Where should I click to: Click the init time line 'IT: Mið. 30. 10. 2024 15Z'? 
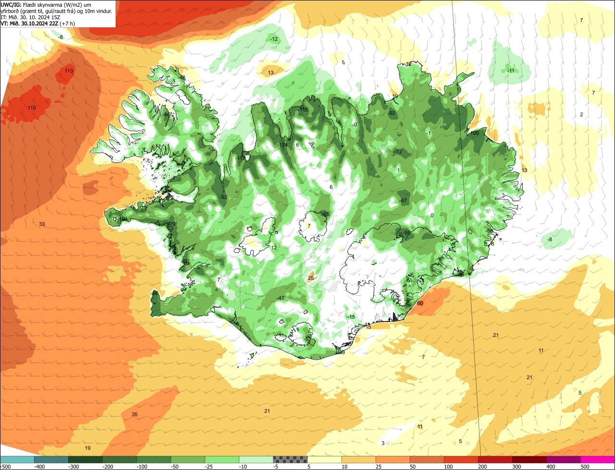[x=30, y=17]
